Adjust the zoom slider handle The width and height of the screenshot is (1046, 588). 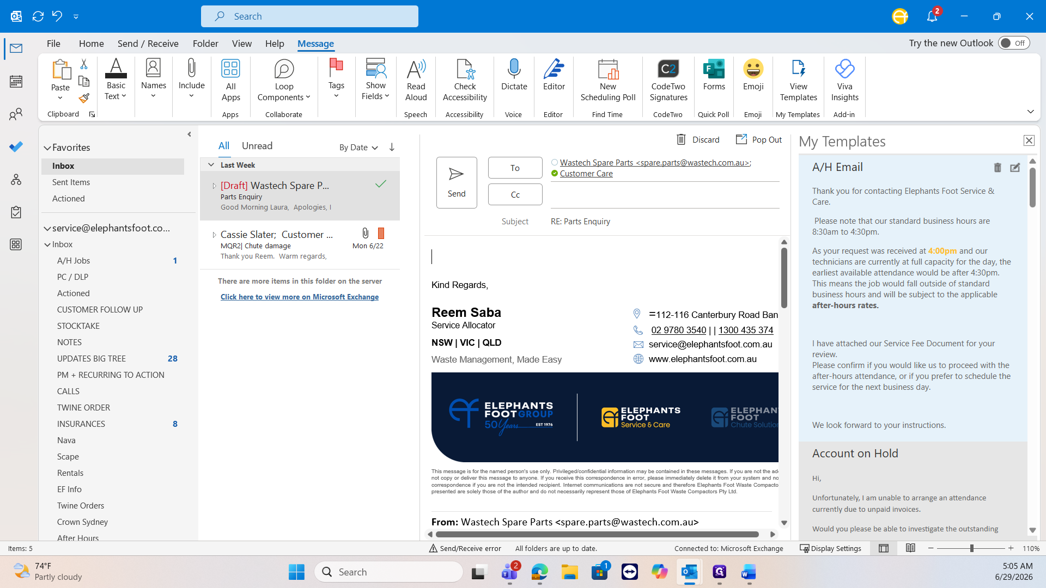pyautogui.click(x=971, y=548)
